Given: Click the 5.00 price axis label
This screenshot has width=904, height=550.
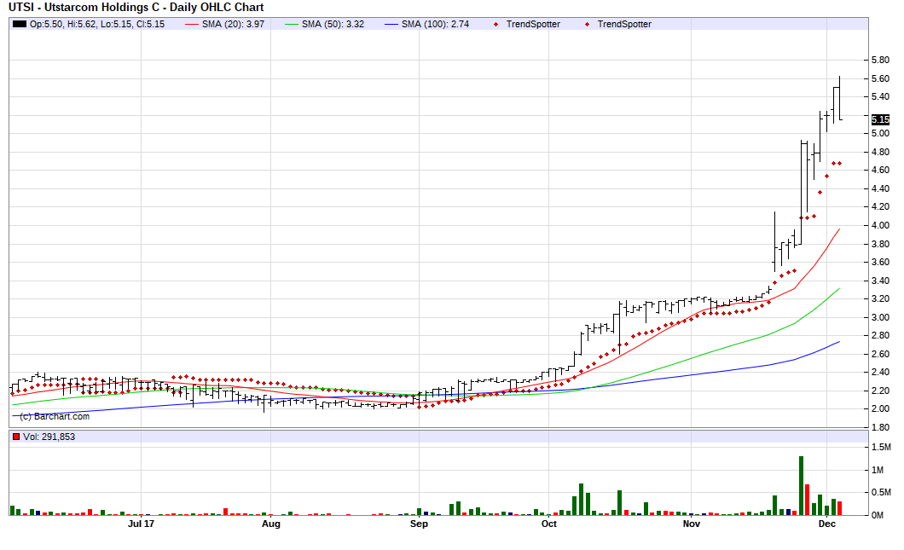Looking at the screenshot, I should (880, 133).
